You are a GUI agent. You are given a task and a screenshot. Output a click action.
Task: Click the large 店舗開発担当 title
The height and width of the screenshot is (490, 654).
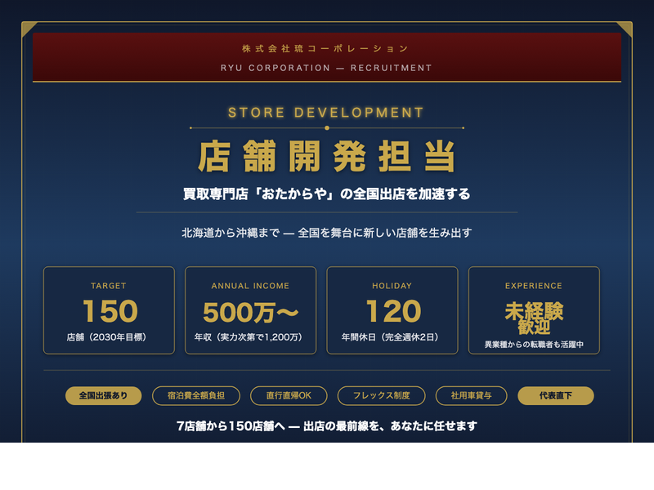point(326,156)
